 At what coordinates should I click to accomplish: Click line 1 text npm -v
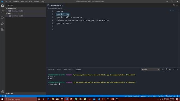pos(59,11)
